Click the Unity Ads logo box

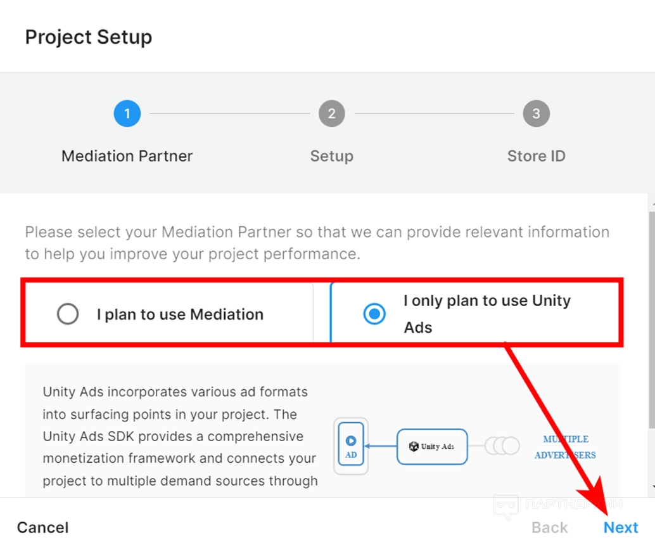(x=432, y=446)
